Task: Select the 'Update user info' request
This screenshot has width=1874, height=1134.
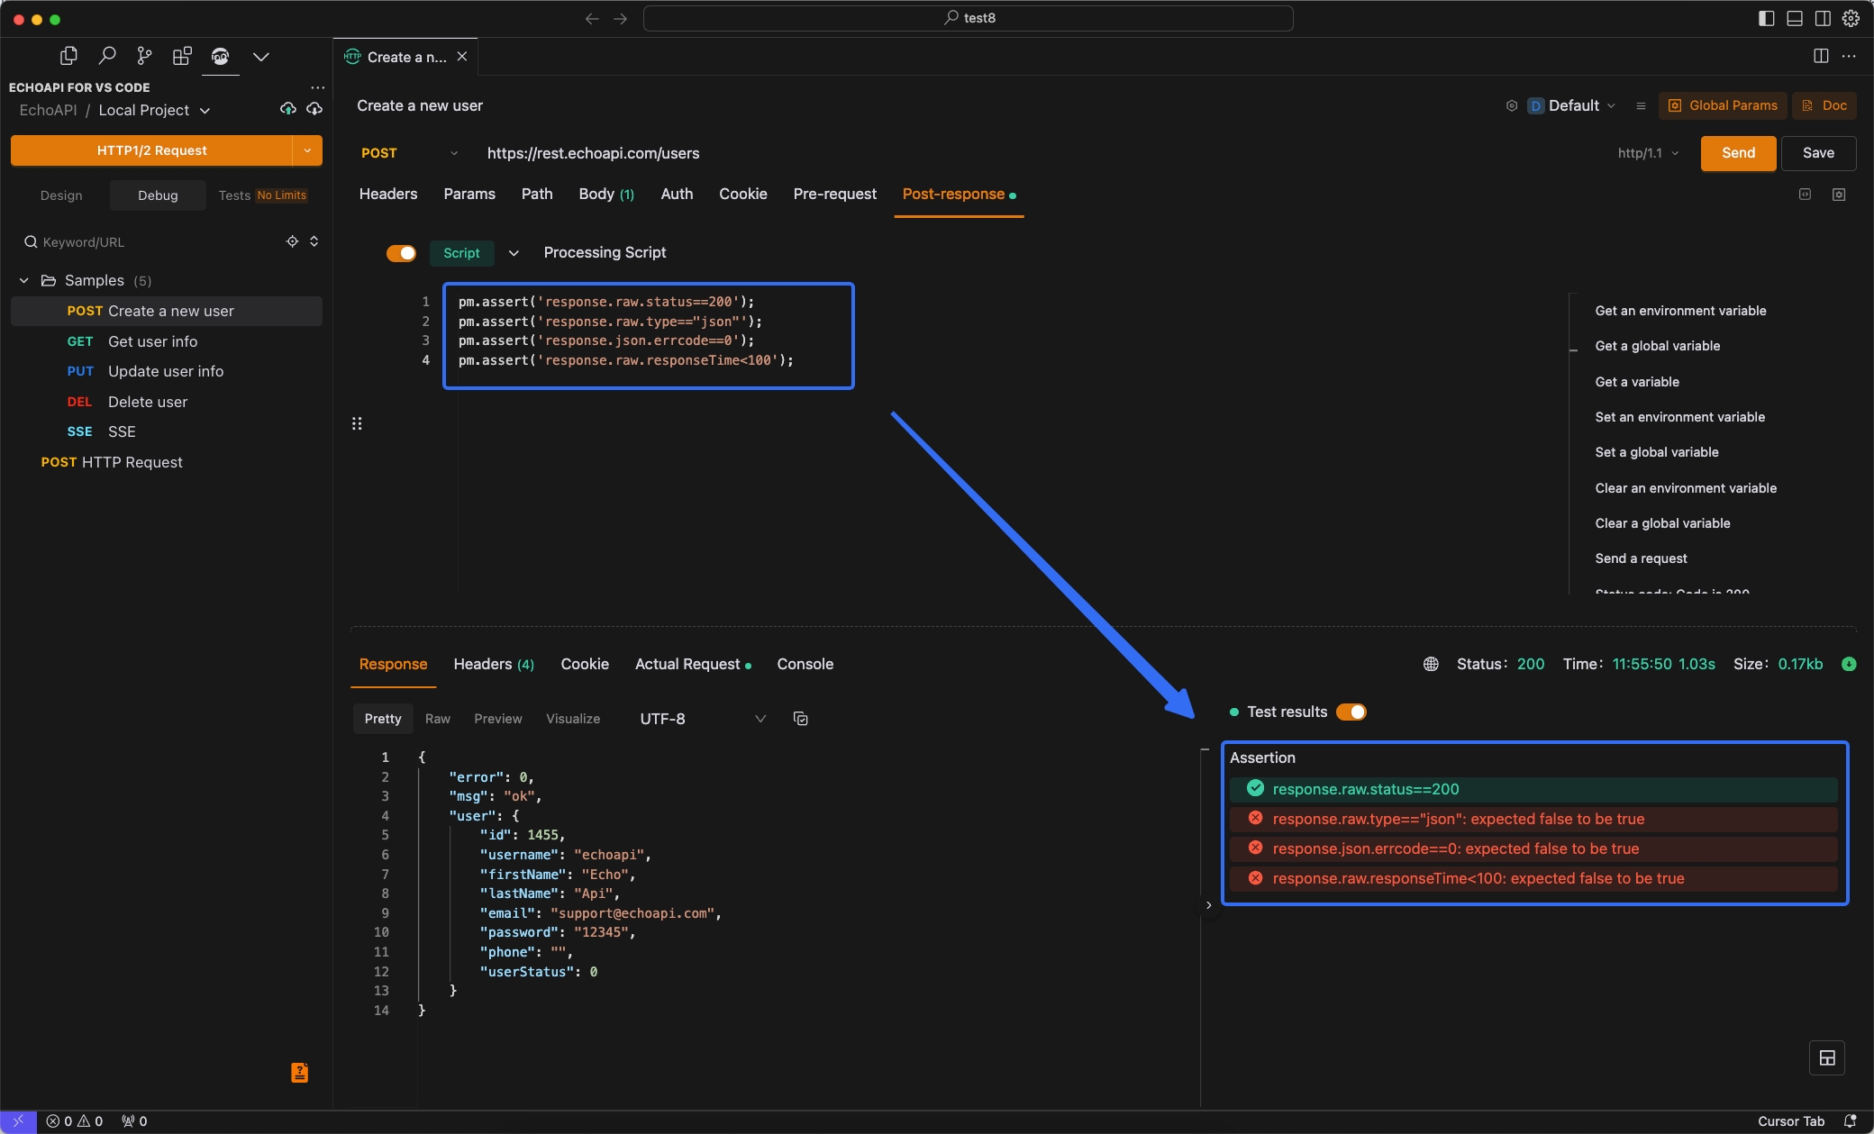Action: pyautogui.click(x=166, y=371)
